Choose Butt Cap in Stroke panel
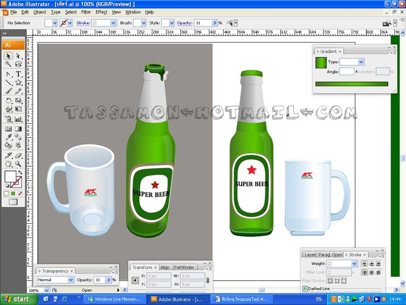Screen dimensions: 406x305 364,264
